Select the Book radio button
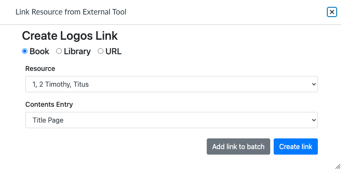The height and width of the screenshot is (170, 341). click(24, 51)
